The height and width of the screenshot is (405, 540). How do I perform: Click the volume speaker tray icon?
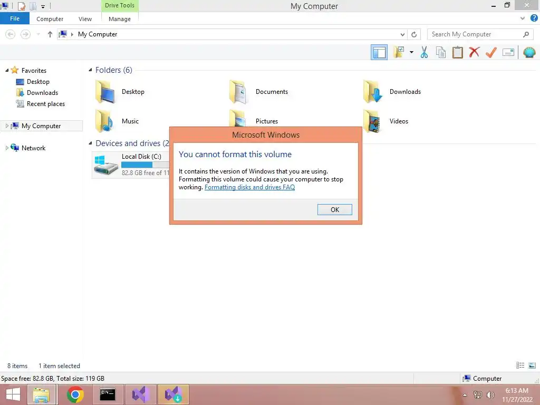pyautogui.click(x=490, y=394)
